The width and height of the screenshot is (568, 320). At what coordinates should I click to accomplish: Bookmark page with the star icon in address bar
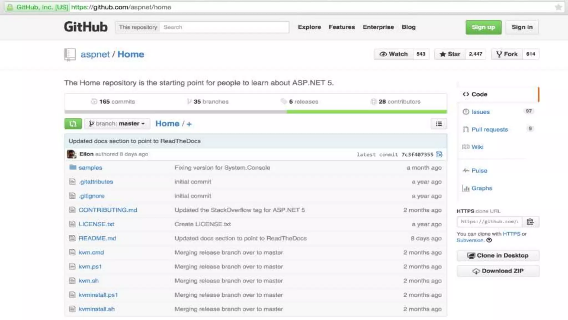(x=558, y=7)
